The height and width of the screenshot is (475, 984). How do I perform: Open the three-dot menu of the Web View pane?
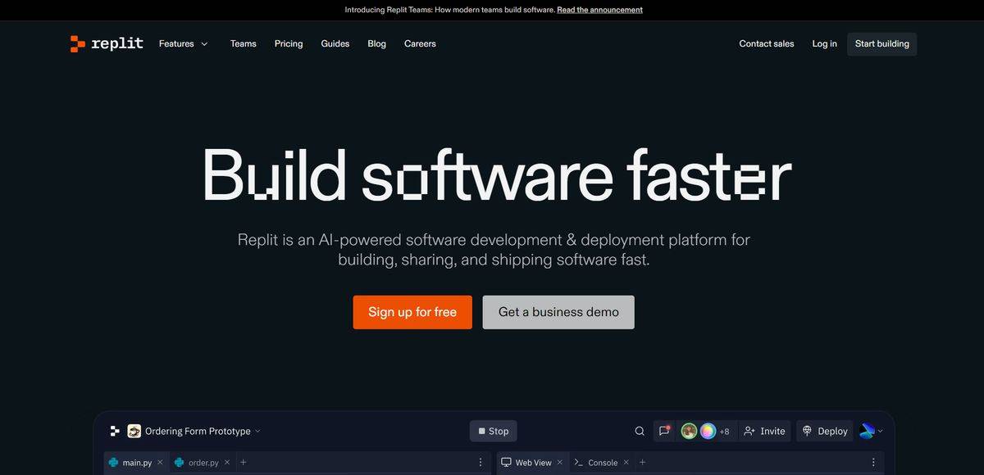(x=873, y=463)
